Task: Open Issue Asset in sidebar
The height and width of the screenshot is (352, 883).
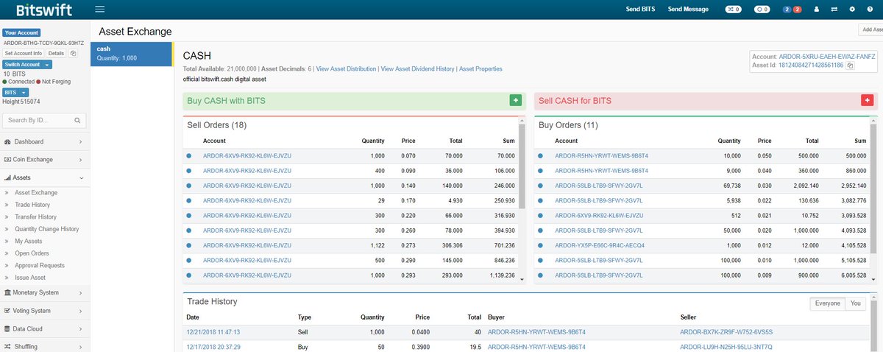Action: click(x=30, y=278)
